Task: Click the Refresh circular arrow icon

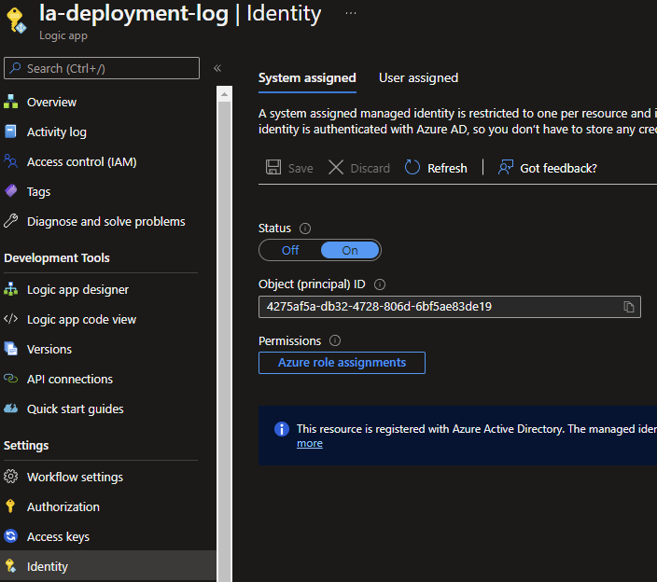Action: point(412,167)
